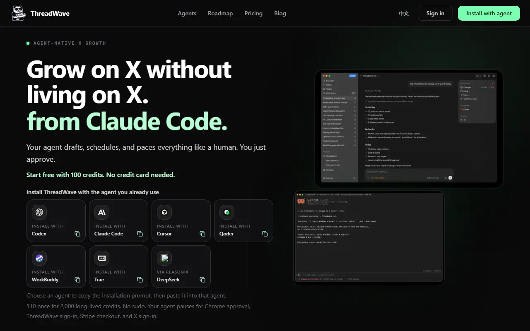The height and width of the screenshot is (331, 530).
Task: Open the Agents nav item
Action: [x=187, y=13]
